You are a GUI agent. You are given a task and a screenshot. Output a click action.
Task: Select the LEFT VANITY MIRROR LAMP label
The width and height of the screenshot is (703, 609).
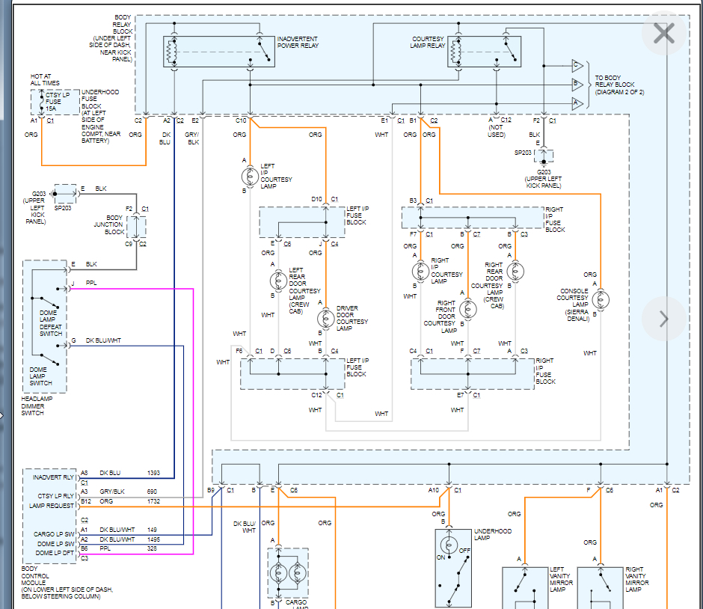[562, 579]
